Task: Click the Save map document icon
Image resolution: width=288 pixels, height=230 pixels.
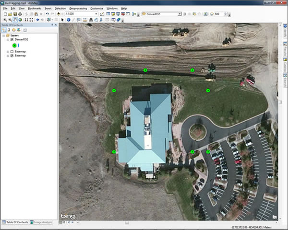Action: click(15, 14)
